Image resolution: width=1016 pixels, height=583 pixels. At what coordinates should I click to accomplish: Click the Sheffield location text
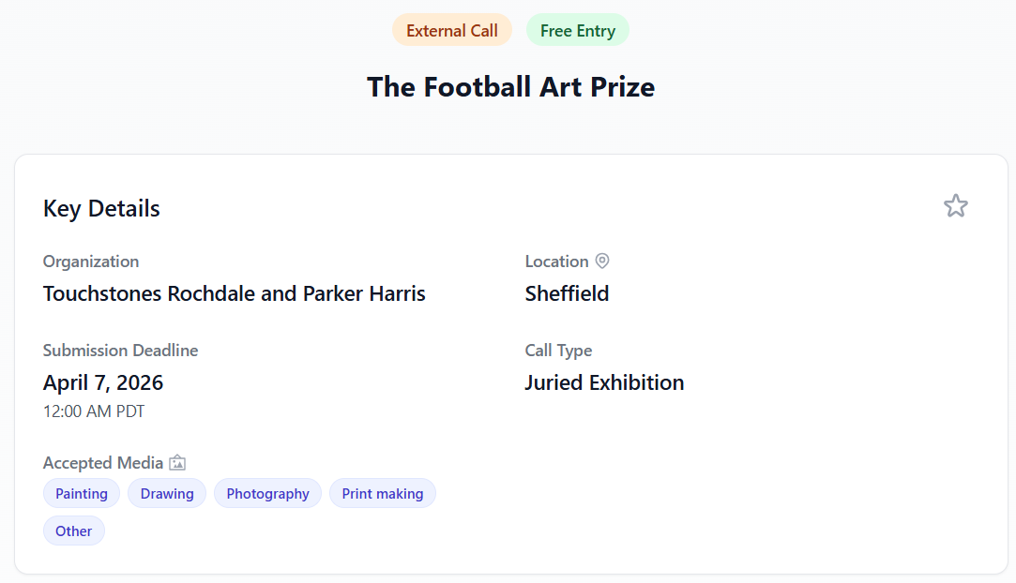[567, 292]
